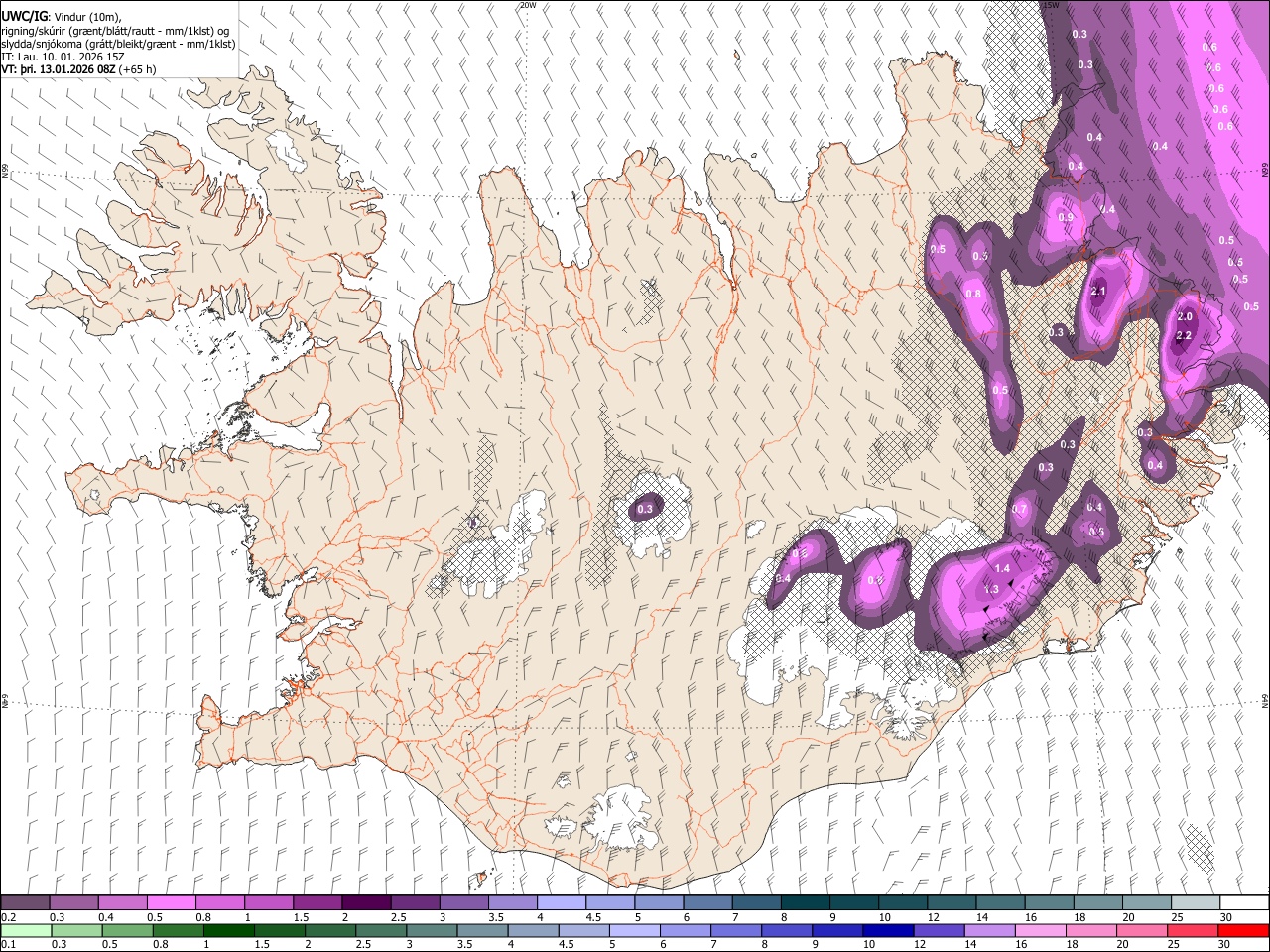Select the 2.5 label on the snow scale
1270x952 pixels.
[398, 917]
